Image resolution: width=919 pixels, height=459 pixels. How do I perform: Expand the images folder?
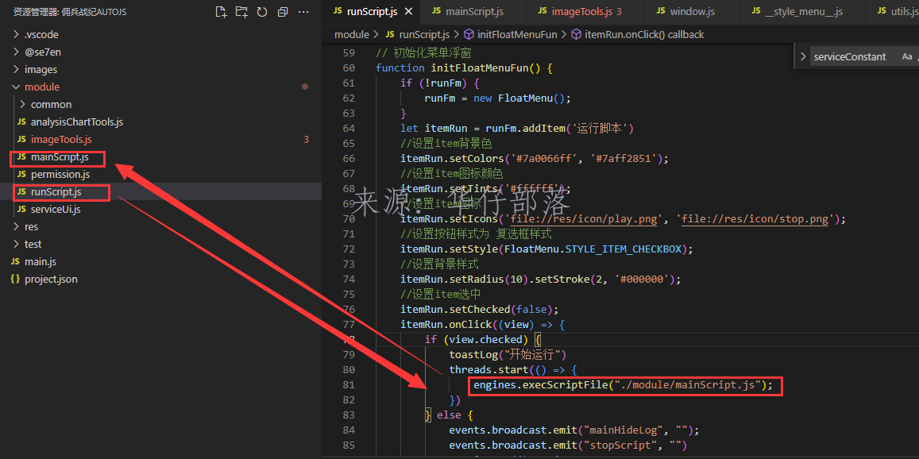pyautogui.click(x=160, y=69)
